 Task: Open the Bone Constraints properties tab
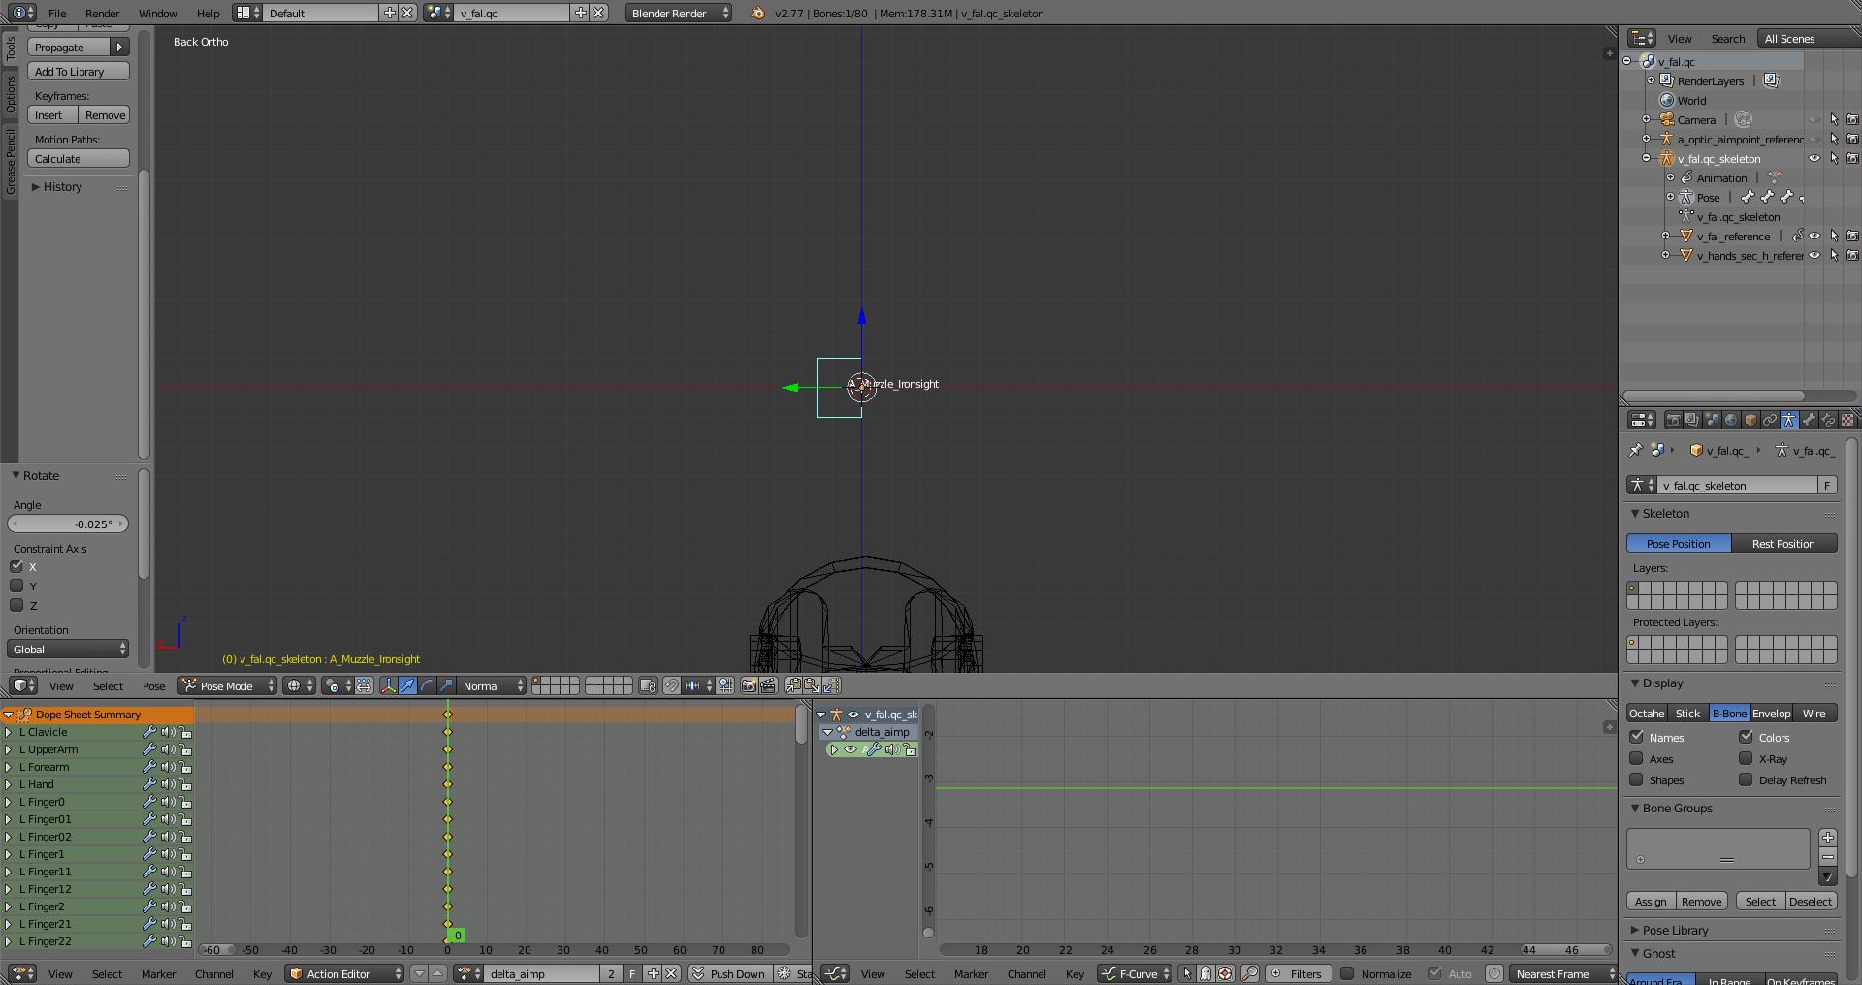pyautogui.click(x=1828, y=420)
